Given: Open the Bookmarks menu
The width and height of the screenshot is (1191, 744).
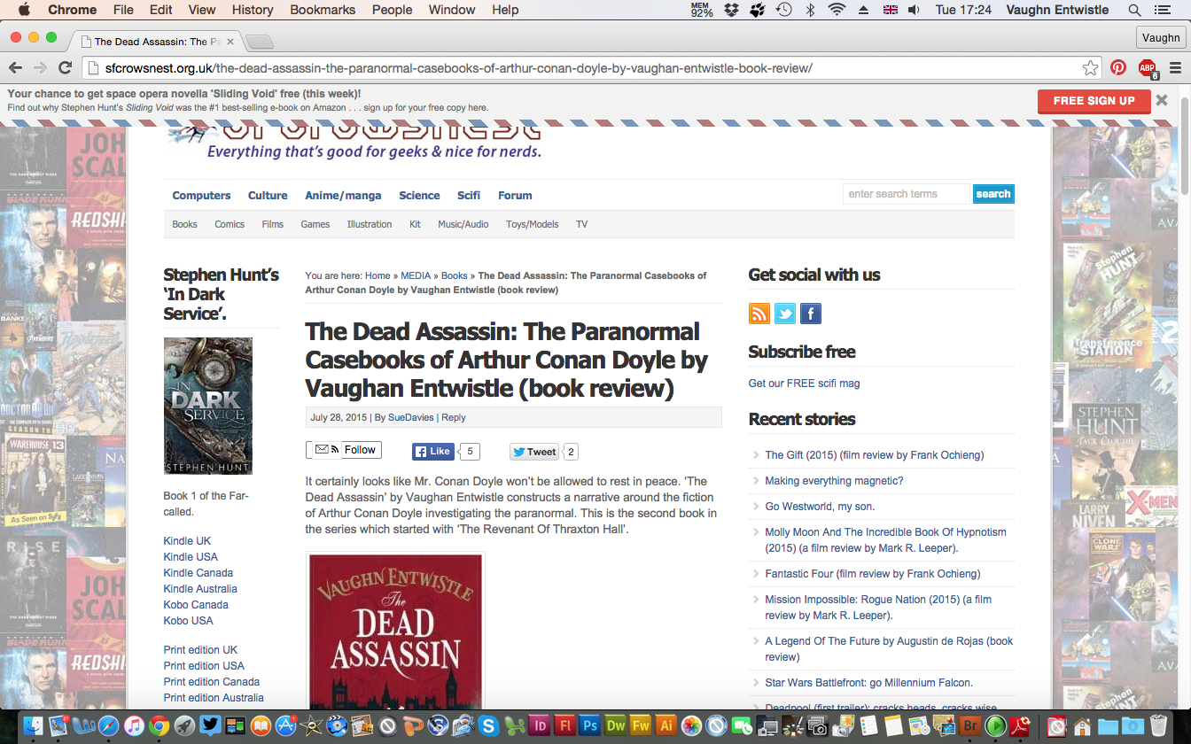Looking at the screenshot, I should pyautogui.click(x=323, y=10).
